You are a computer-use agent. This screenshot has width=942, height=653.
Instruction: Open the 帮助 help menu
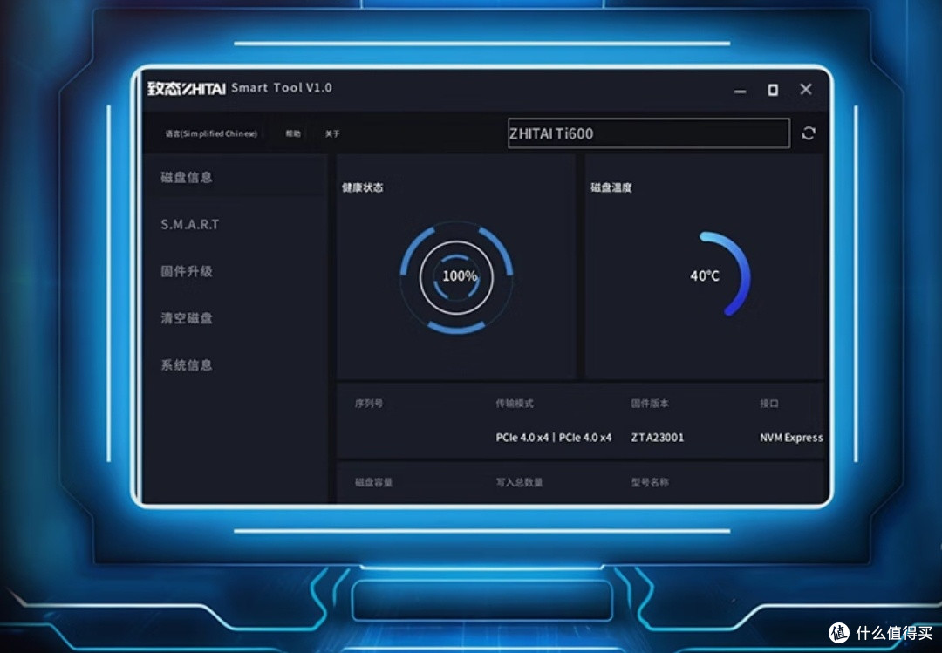[292, 133]
